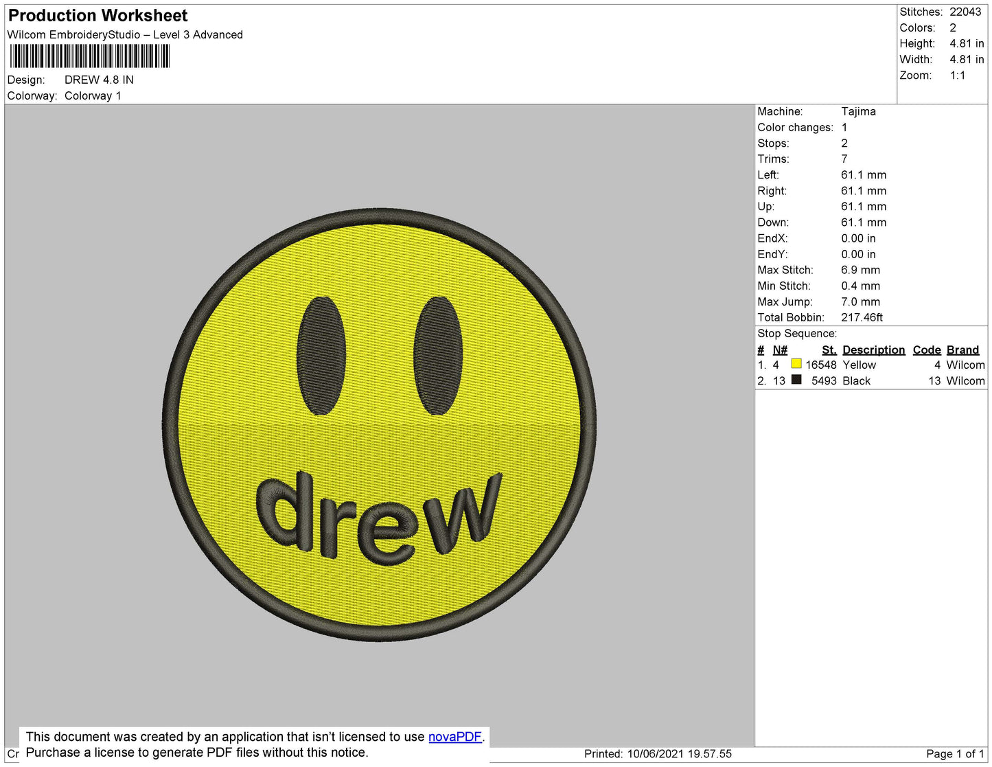Click the Max Jump value '7.0 mm'
The image size is (992, 767).
pos(860,301)
